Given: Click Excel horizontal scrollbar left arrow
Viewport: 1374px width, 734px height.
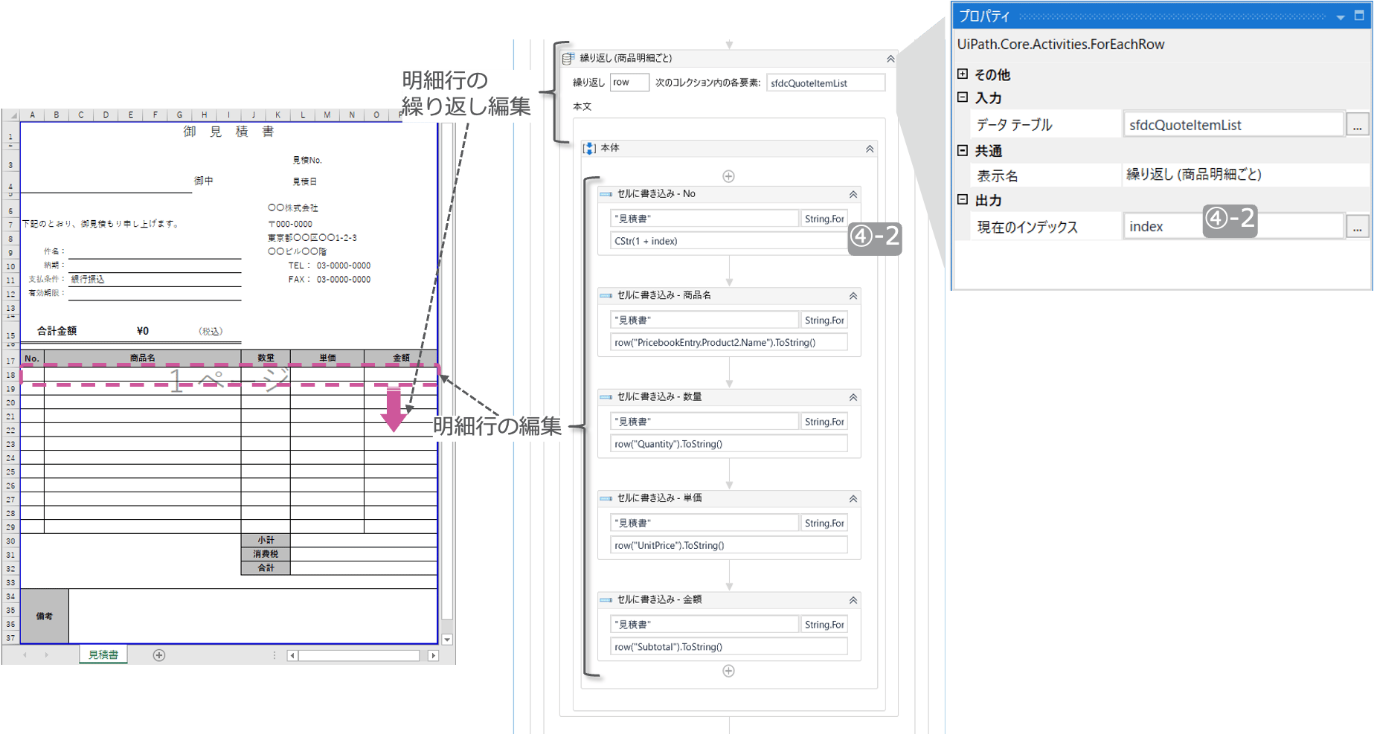Looking at the screenshot, I should [x=292, y=655].
